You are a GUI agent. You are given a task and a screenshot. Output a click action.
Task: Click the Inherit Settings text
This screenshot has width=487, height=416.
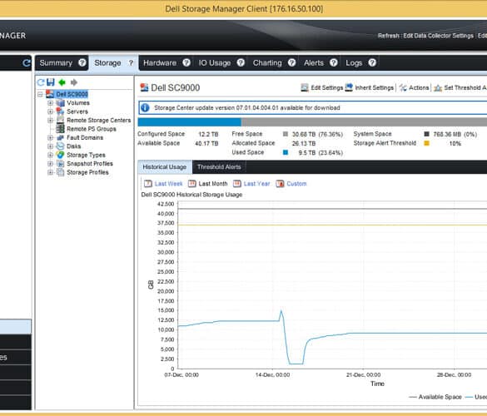(x=374, y=88)
